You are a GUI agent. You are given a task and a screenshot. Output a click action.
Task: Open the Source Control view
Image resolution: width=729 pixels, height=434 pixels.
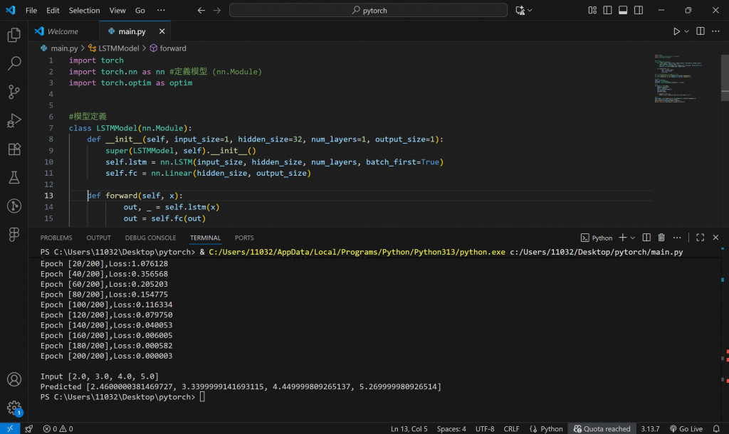coord(14,92)
